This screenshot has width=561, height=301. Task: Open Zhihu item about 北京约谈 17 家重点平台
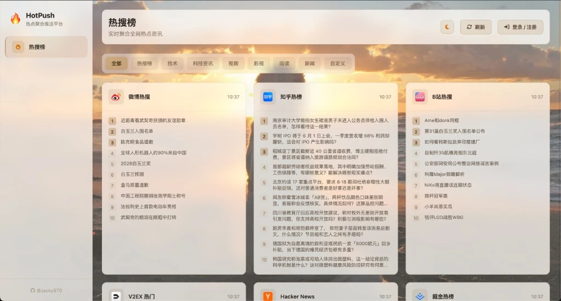330,185
